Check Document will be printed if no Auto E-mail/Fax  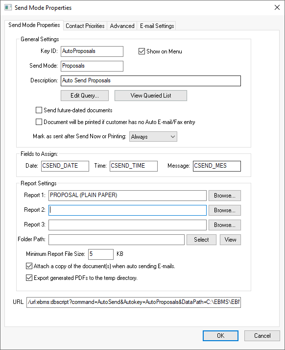pos(39,122)
